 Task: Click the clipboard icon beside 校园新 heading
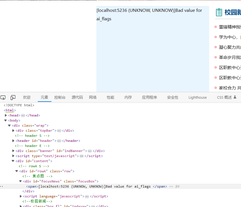click(x=219, y=12)
